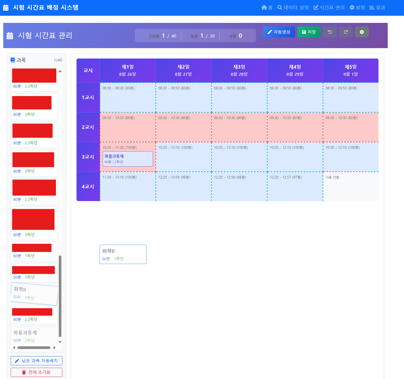Viewport: 404px width, 379px height.
Task: Click the 제1일 8월 26일 column header
Action: pyautogui.click(x=128, y=70)
